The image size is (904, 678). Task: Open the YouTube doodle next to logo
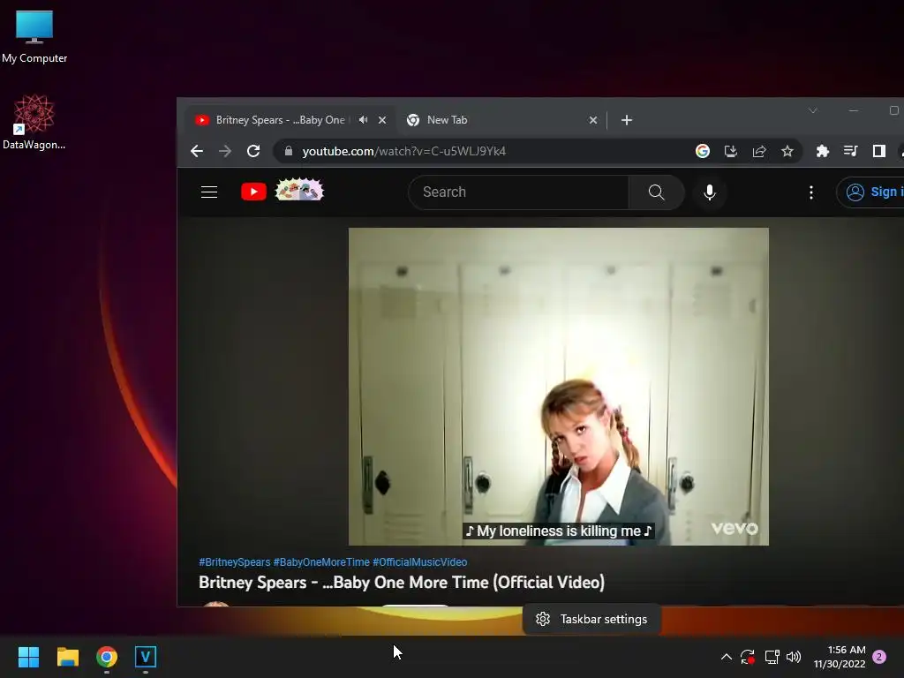(299, 190)
